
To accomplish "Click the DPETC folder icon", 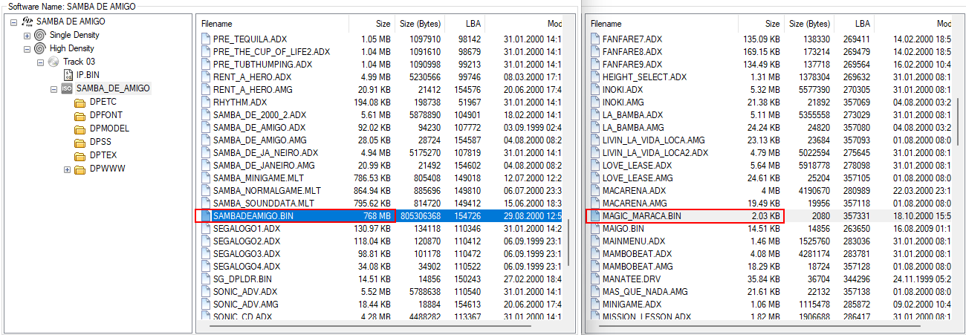I will 80,102.
